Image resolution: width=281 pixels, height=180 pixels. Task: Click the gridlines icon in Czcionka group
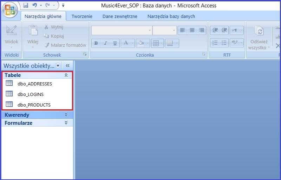coord(157,43)
